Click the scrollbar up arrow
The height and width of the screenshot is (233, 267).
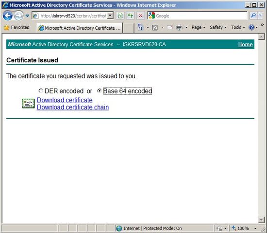[x=261, y=36]
